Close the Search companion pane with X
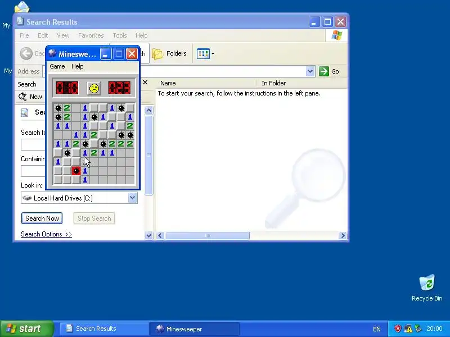Image resolution: width=450 pixels, height=337 pixels. tap(145, 83)
